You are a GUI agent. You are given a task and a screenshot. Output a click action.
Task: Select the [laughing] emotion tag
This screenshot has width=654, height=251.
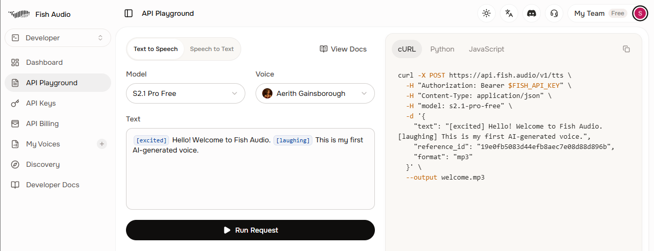293,140
